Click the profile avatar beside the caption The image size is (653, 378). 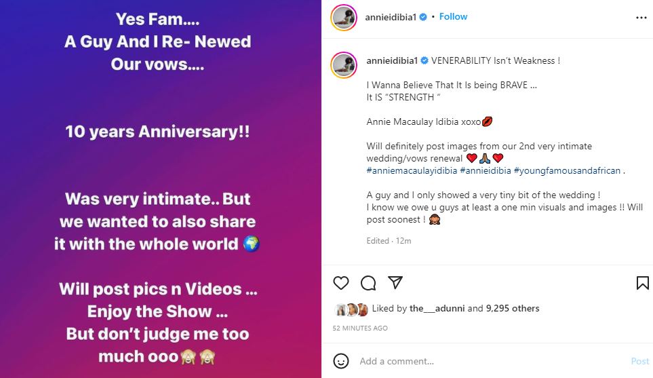pos(344,66)
